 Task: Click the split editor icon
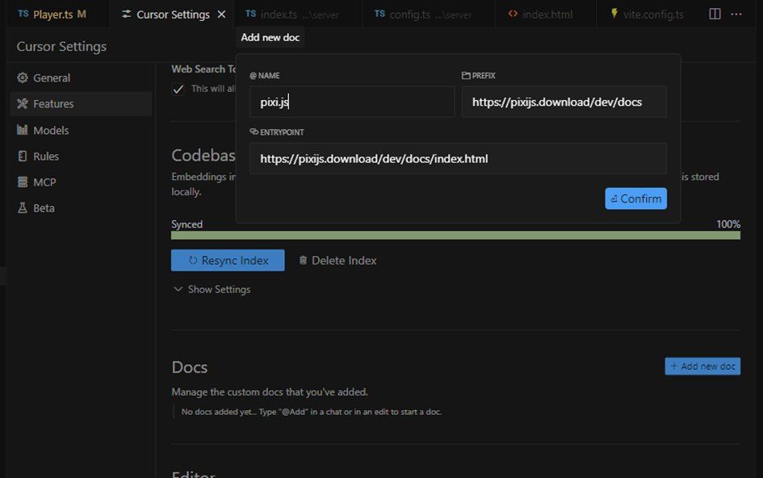(715, 14)
